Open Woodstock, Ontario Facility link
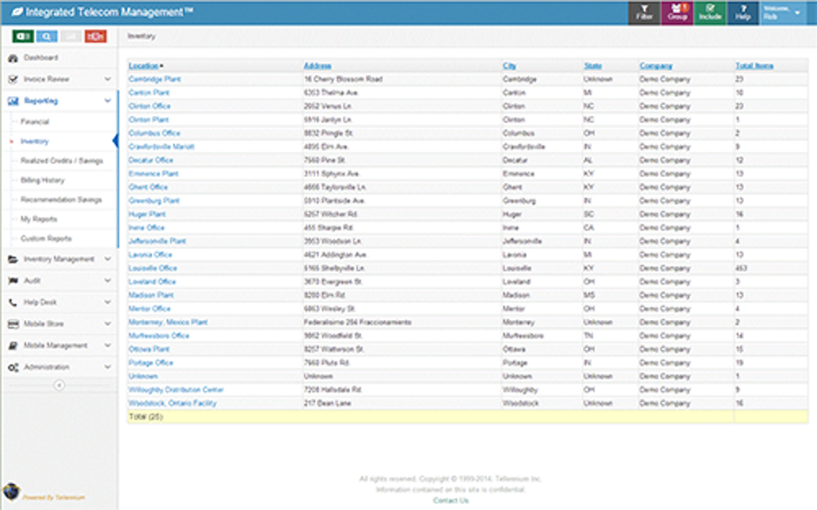This screenshot has width=817, height=510. pos(172,404)
